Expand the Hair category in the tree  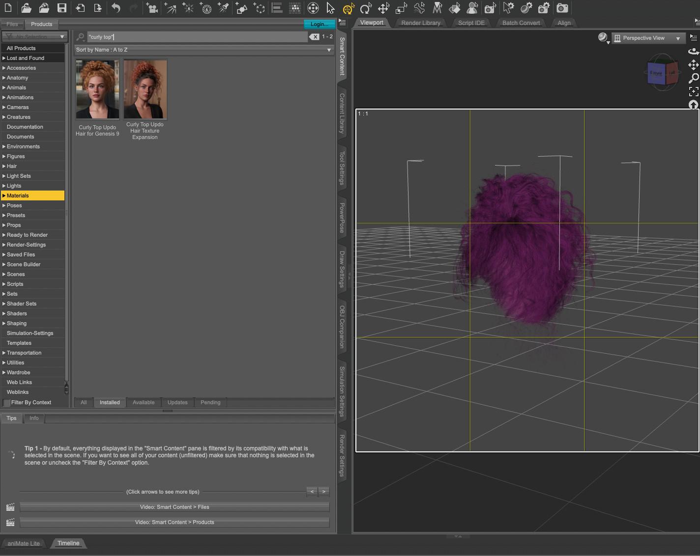click(x=4, y=166)
